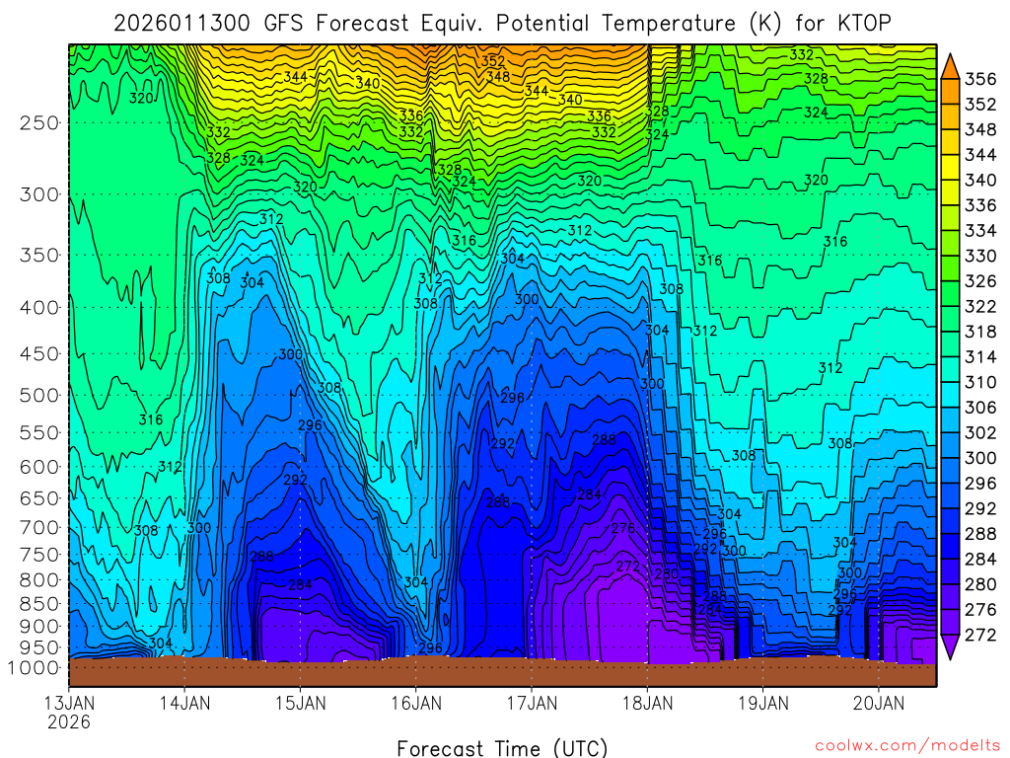
Task: Click the 272 value on the color scale
Action: pyautogui.click(x=980, y=636)
